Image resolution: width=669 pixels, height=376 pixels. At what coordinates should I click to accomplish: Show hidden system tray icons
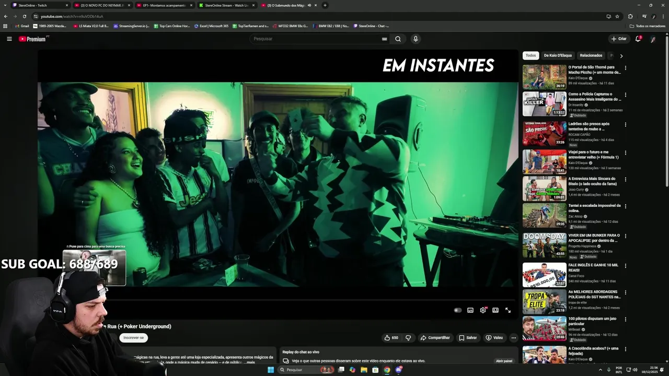click(600, 370)
